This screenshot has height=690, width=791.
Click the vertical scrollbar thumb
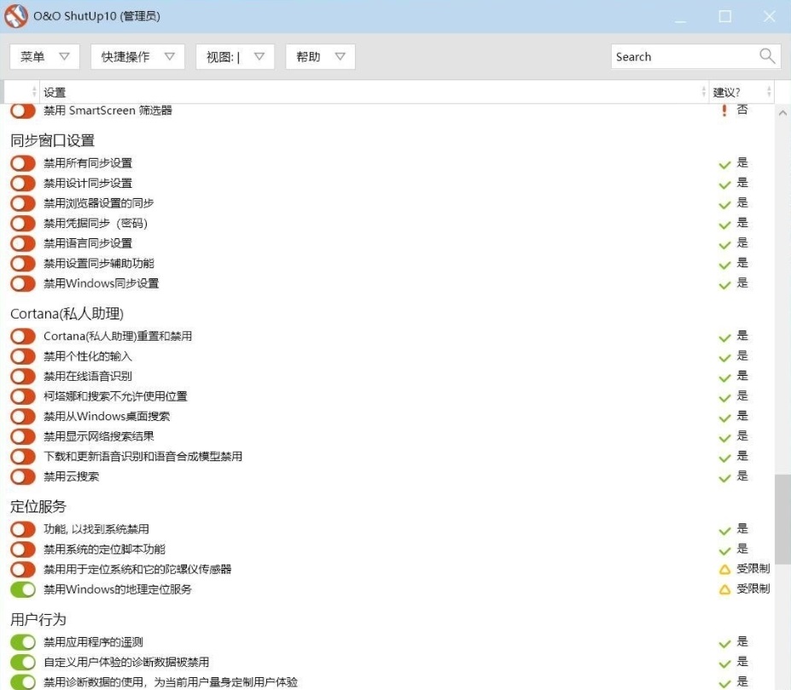coord(782,519)
